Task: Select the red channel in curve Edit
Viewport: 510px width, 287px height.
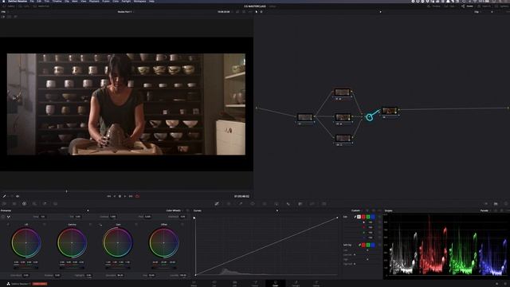Action: pyautogui.click(x=363, y=217)
